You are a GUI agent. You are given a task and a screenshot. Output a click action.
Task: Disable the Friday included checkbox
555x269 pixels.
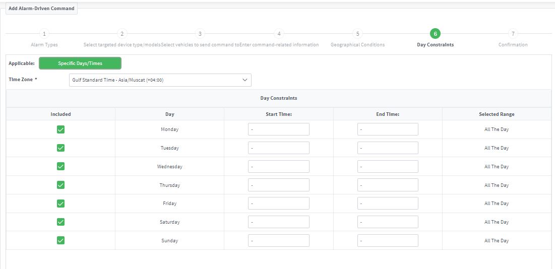point(60,203)
